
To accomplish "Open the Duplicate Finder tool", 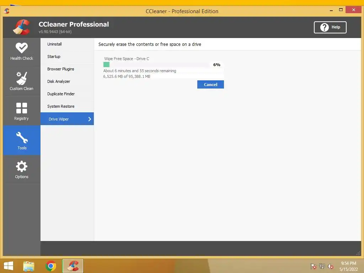I will tap(67, 94).
